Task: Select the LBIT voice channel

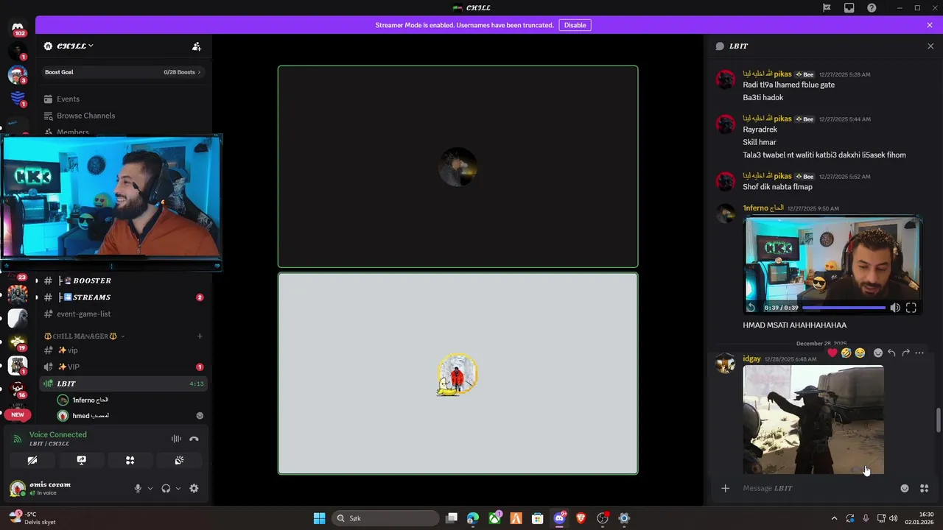Action: 122,384
